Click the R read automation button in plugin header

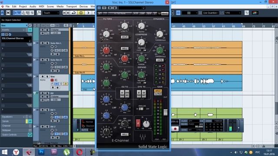(110, 8)
